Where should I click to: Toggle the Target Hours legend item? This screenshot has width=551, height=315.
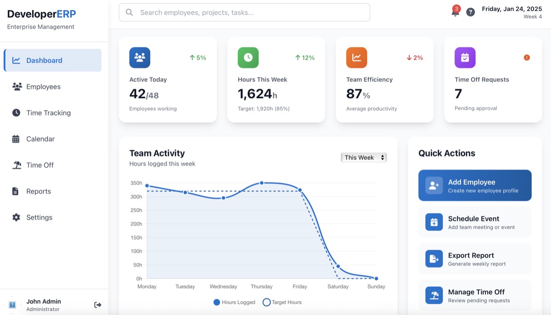pyautogui.click(x=283, y=302)
